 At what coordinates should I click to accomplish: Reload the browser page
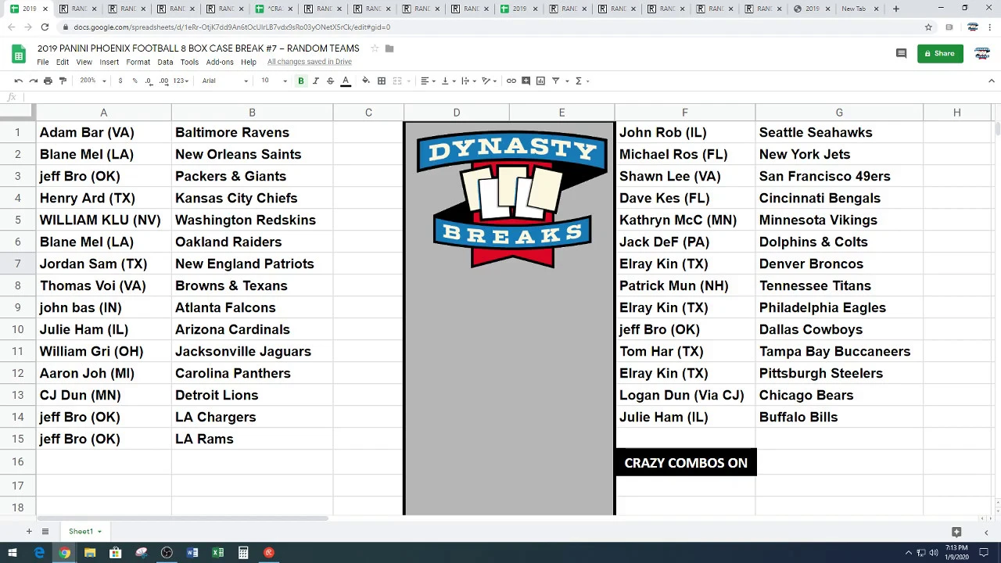pos(45,27)
